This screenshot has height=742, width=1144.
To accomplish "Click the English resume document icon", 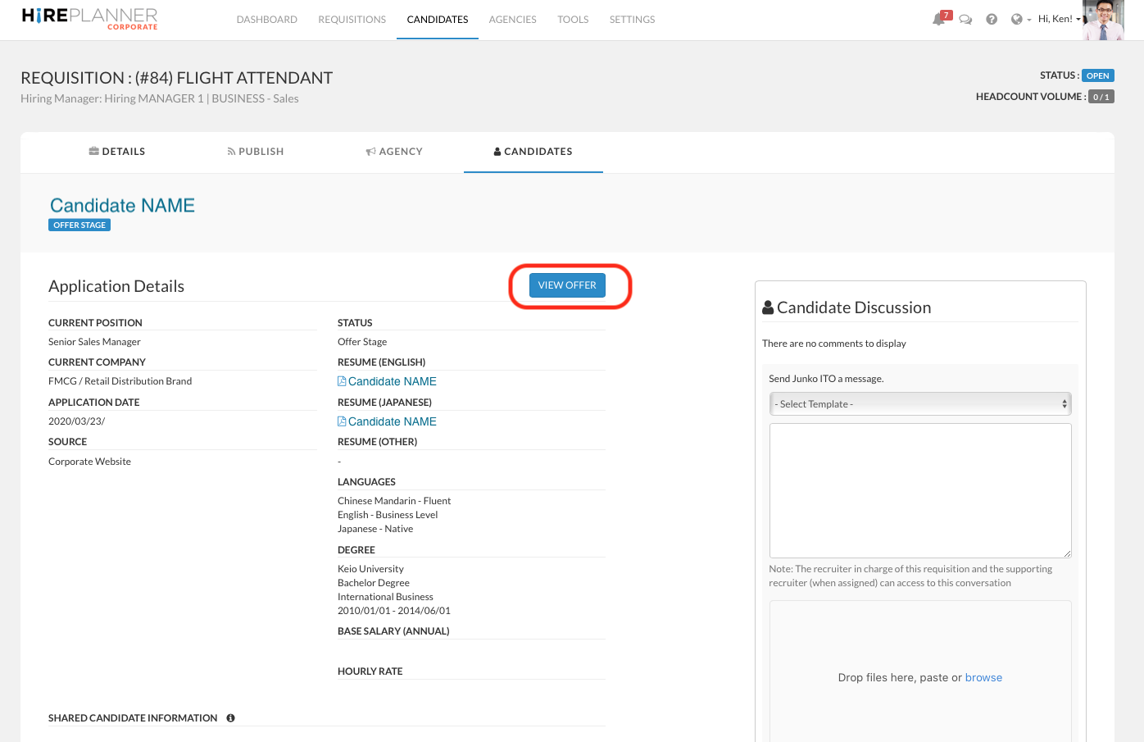I will click(342, 381).
